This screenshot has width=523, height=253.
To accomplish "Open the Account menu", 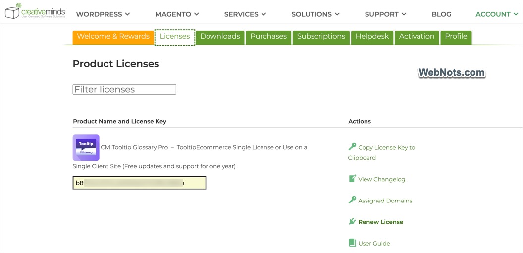I will (x=497, y=14).
